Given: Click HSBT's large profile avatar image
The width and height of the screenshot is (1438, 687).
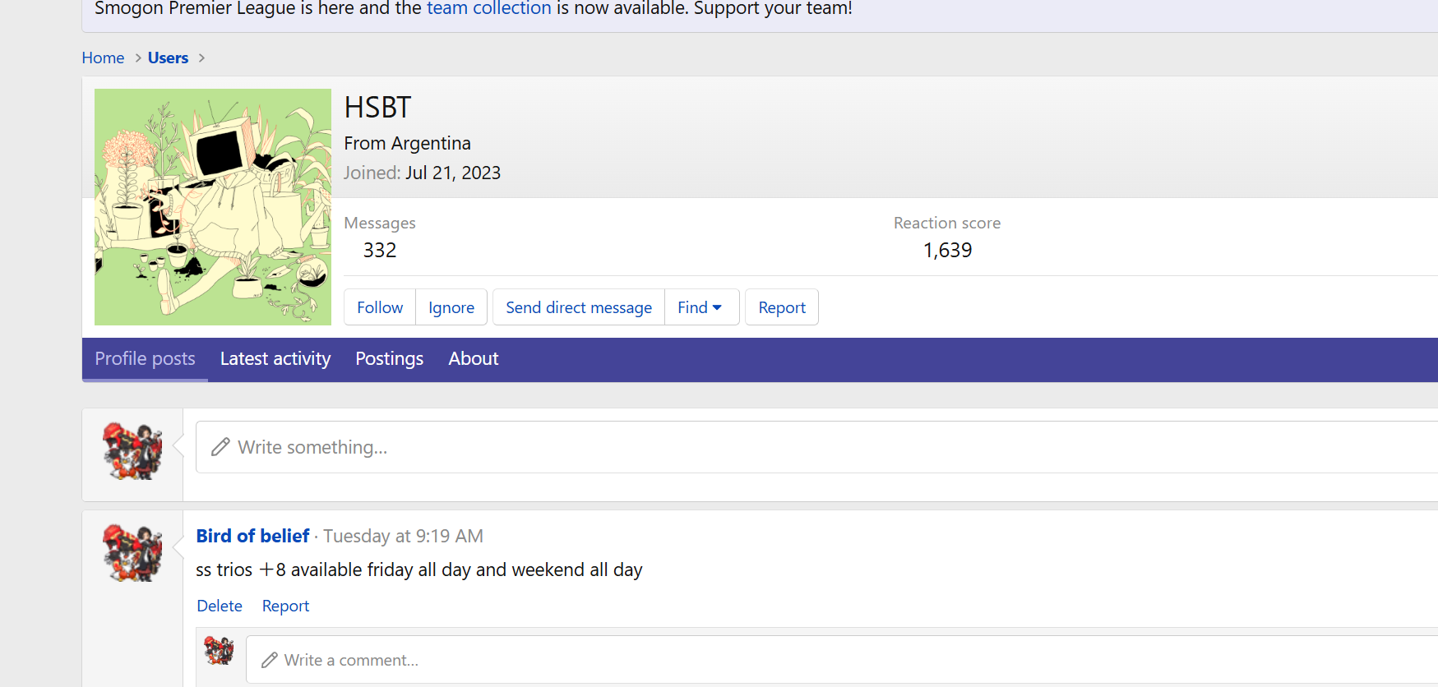Looking at the screenshot, I should tap(212, 206).
